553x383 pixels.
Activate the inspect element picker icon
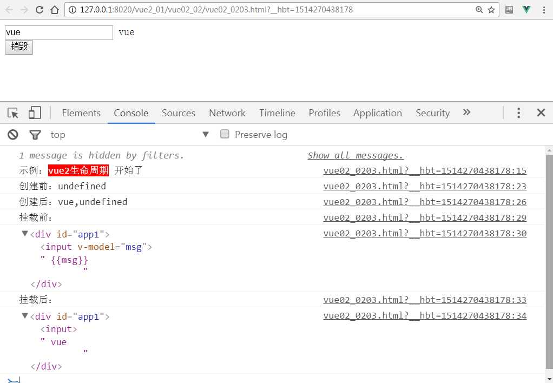click(x=13, y=113)
